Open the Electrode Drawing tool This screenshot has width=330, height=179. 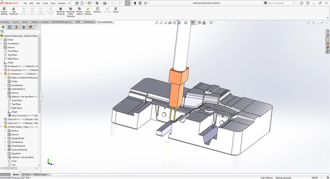61,11
